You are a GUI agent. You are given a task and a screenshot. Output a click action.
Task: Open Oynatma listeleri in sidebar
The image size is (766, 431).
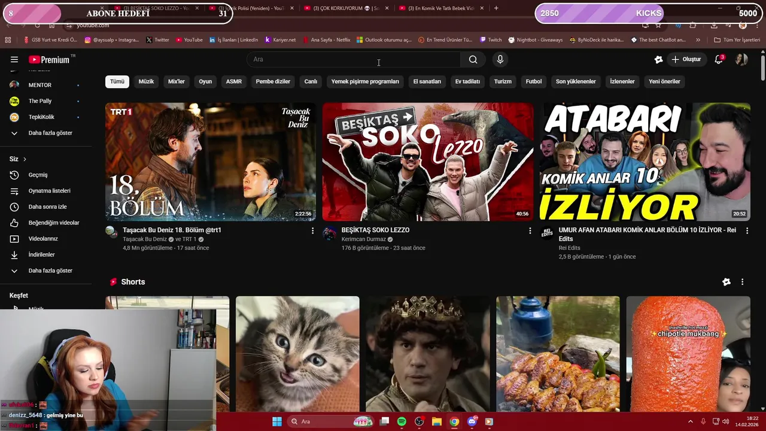tap(45, 191)
